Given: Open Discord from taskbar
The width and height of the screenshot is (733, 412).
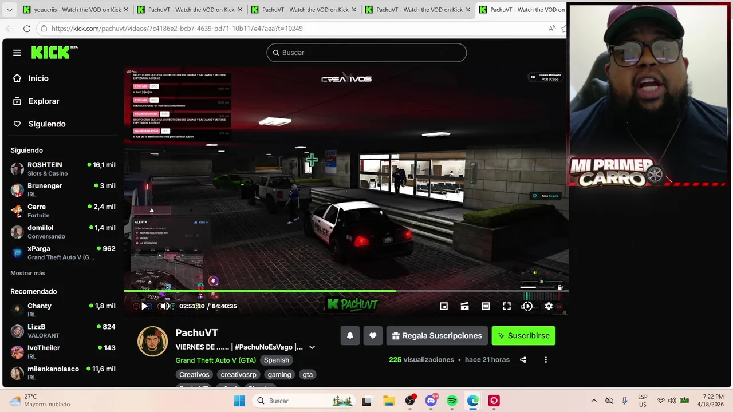Looking at the screenshot, I should coord(431,401).
